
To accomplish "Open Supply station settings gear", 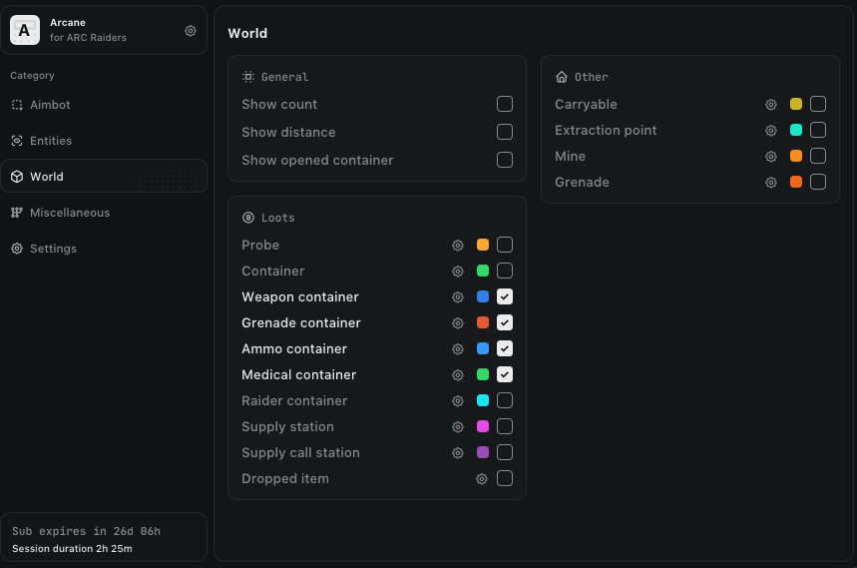I will click(x=458, y=427).
